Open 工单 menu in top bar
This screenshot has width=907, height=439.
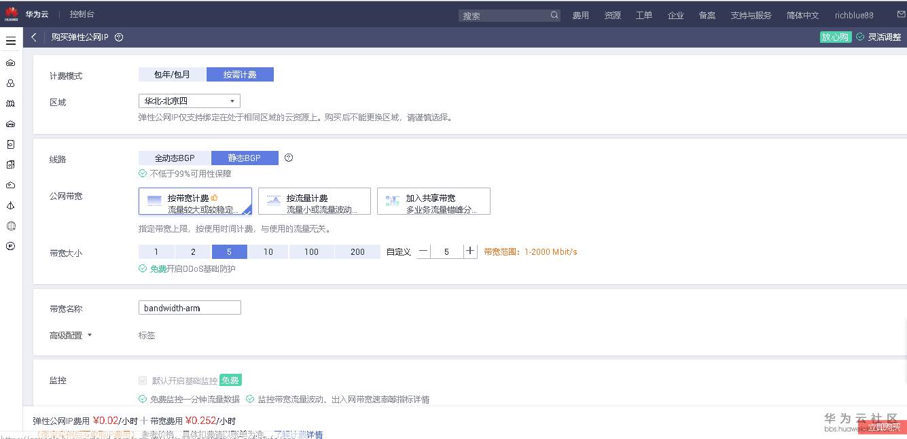point(644,15)
